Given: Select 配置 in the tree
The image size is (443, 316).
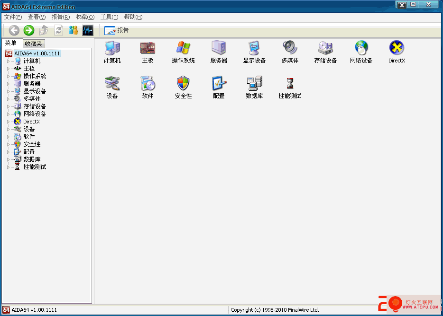Looking at the screenshot, I should point(29,152).
